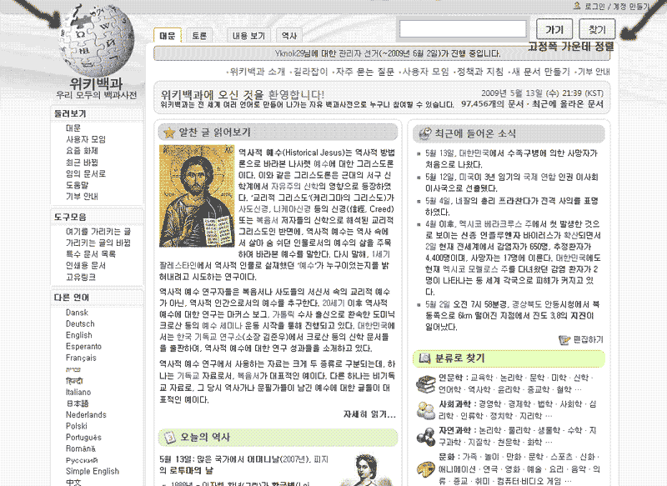Open 여기를 가리키는 글 tool link
667x486 pixels.
coord(98,231)
